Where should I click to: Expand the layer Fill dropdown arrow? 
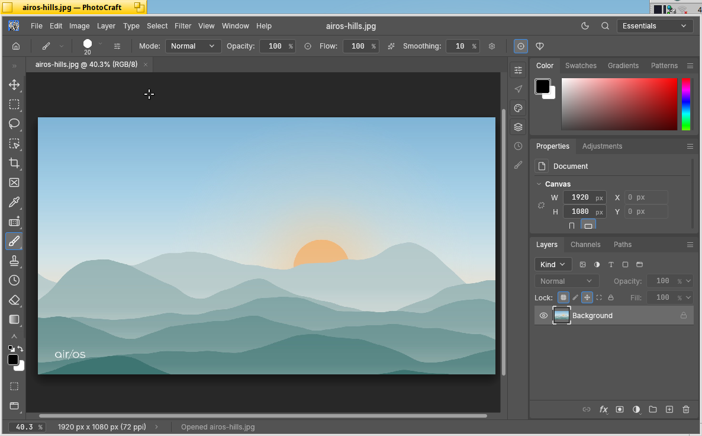(688, 297)
